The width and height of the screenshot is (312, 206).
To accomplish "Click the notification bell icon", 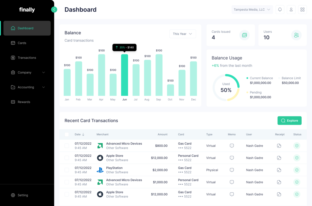I will click(x=280, y=10).
